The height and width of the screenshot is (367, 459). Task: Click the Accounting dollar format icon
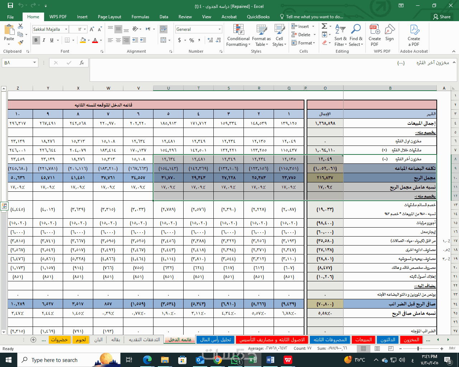coord(180,40)
